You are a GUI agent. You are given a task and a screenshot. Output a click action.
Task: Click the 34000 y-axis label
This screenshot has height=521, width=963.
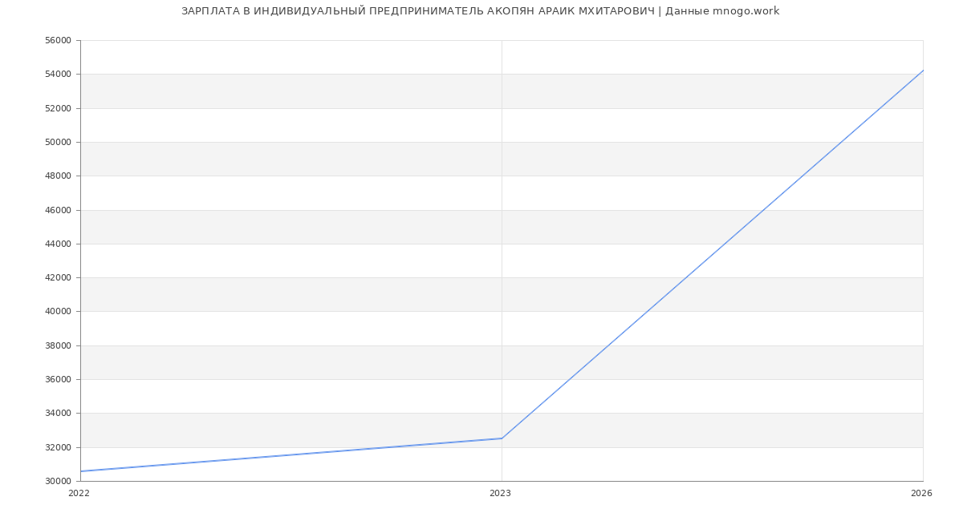[59, 414]
